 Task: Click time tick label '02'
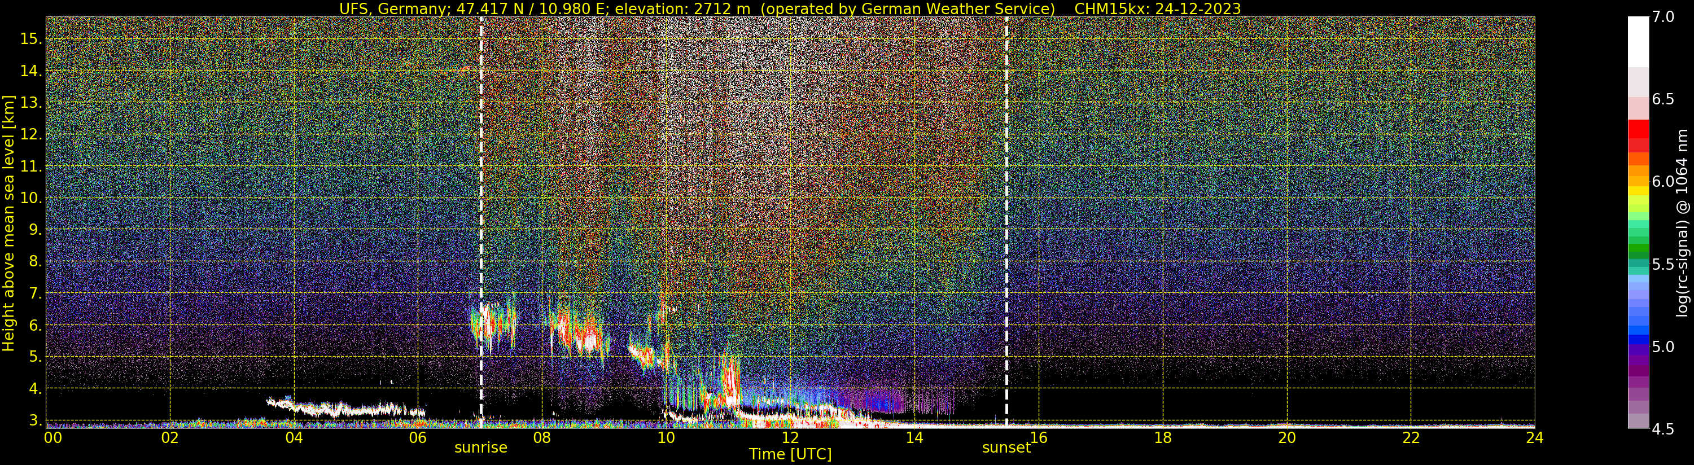(170, 437)
